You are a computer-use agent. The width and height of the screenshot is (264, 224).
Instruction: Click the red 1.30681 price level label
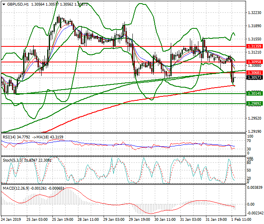[x=255, y=72]
